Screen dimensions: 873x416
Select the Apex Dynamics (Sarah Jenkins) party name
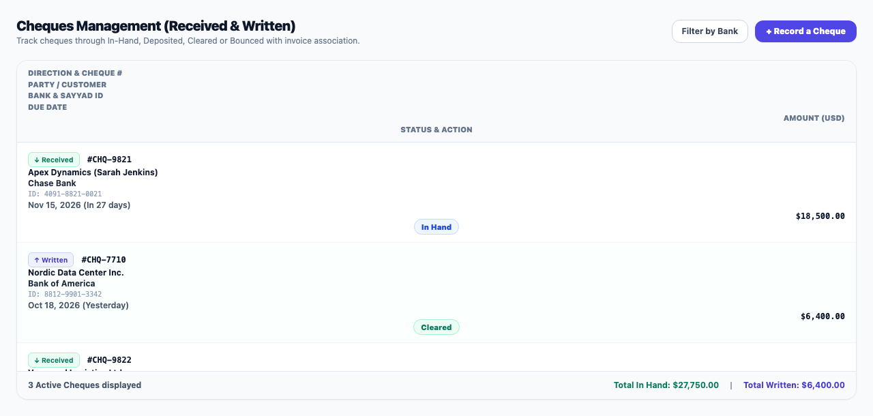pos(93,173)
